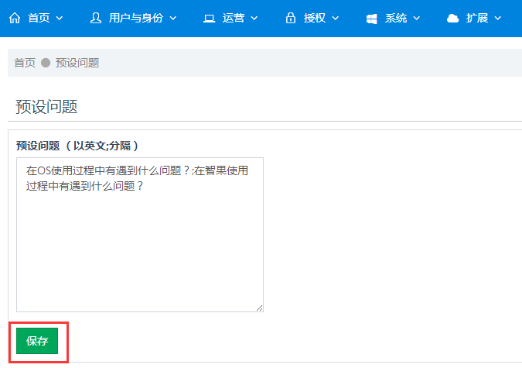Expand the 扩展 dropdown chevron

(x=498, y=18)
